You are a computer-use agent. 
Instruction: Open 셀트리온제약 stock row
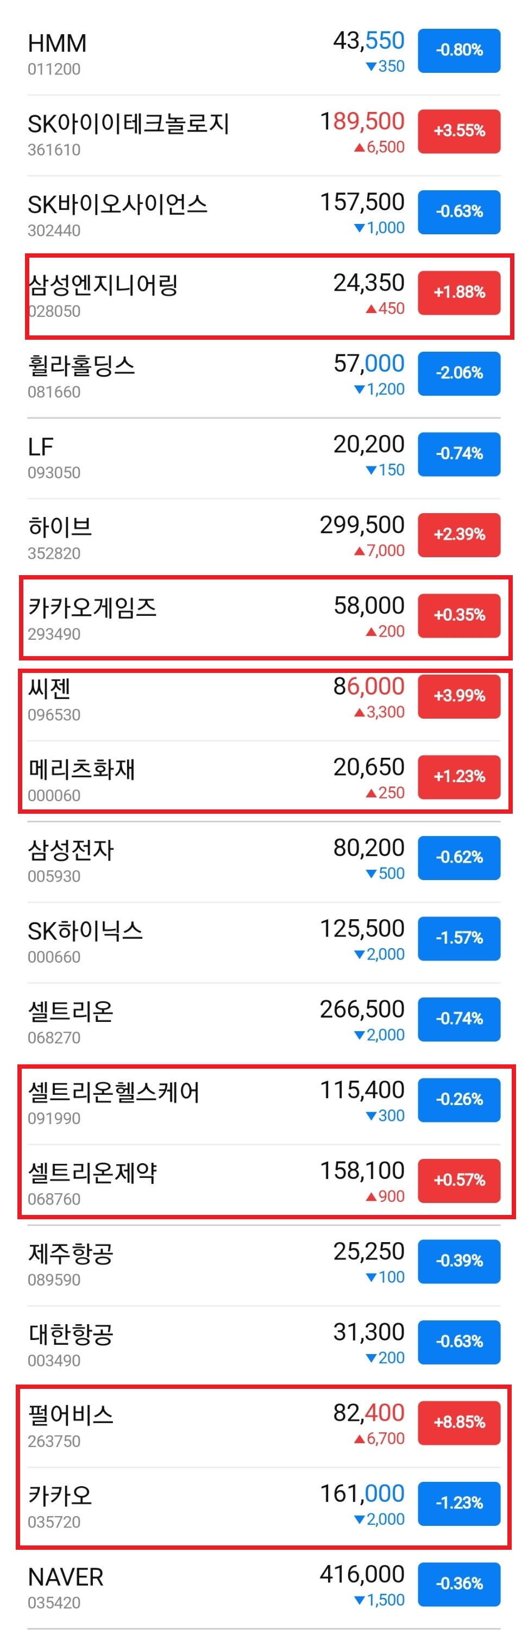coord(263,1184)
